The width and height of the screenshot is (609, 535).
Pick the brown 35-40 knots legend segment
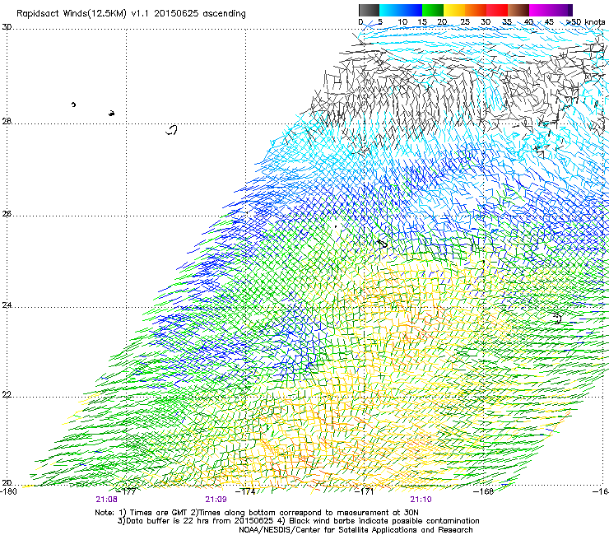pos(518,10)
